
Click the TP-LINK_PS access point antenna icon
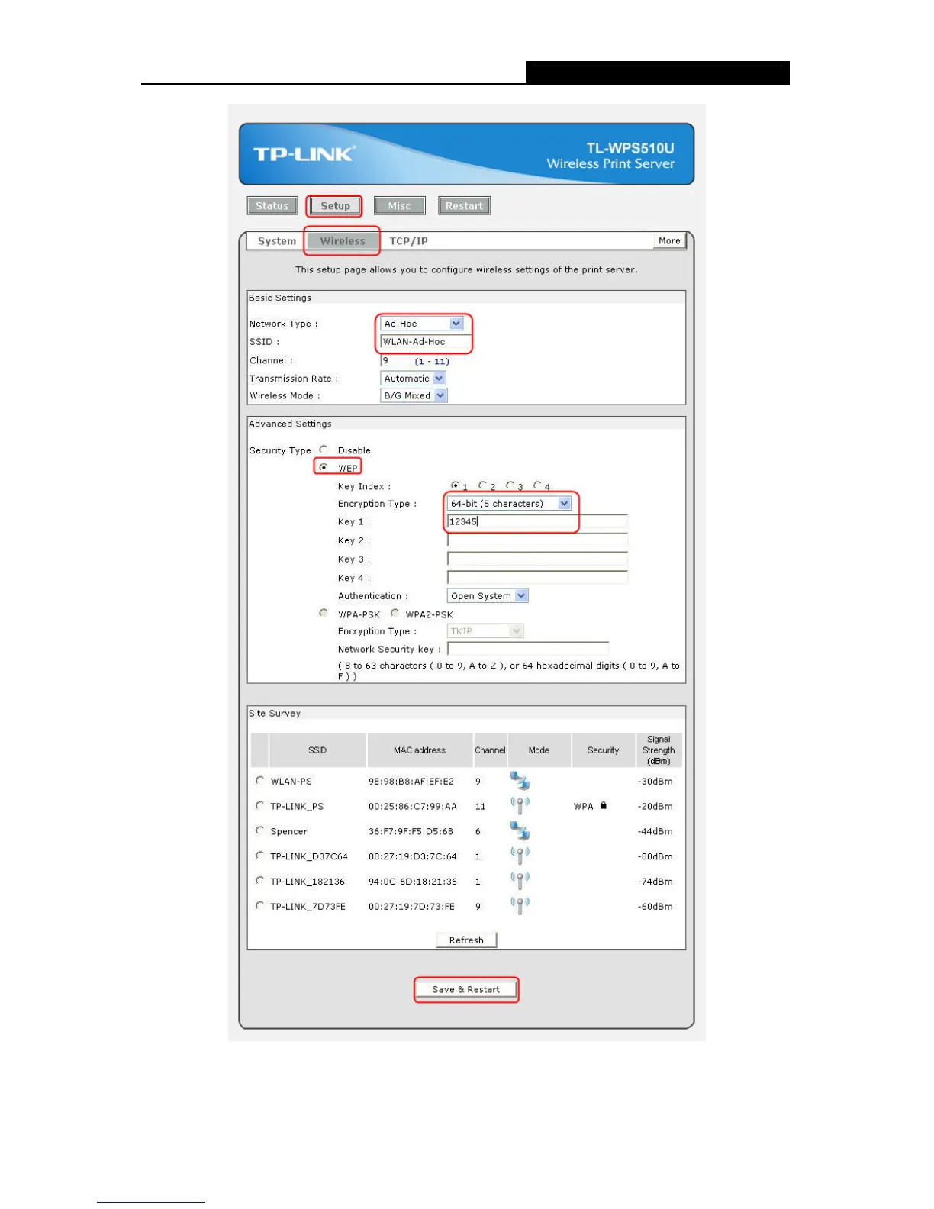point(520,805)
